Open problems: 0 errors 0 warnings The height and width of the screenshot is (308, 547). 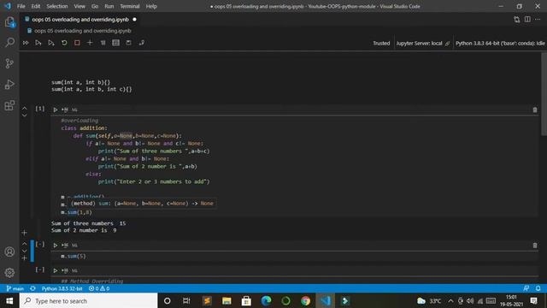pyautogui.click(x=99, y=288)
